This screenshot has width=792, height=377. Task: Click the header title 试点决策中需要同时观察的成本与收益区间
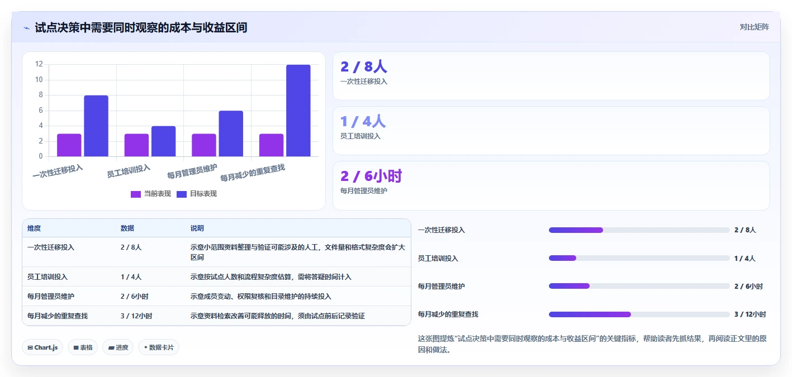pyautogui.click(x=141, y=28)
